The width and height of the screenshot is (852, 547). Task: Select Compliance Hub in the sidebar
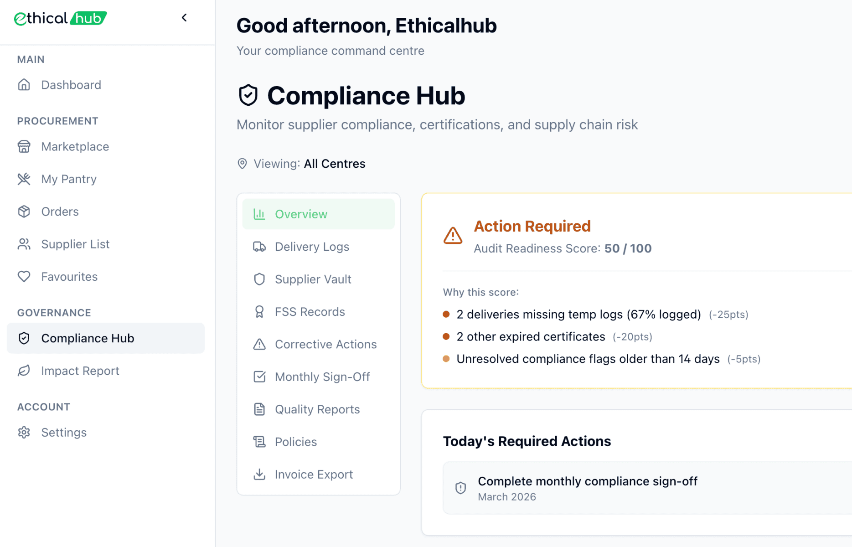88,338
